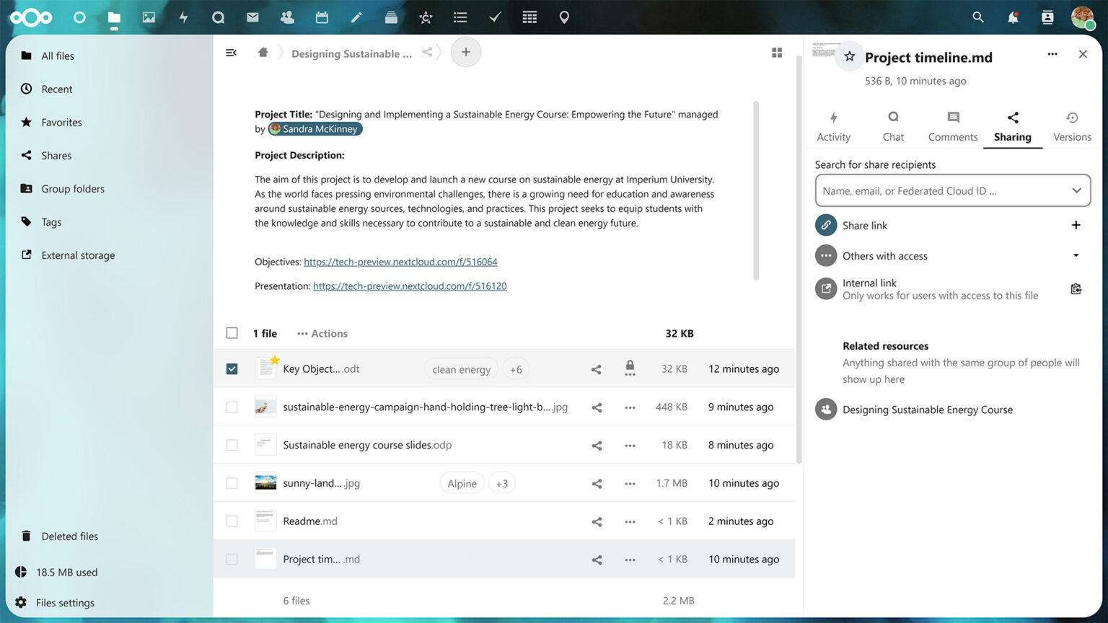Uncheck the Key Object .odt file checkbox
Image resolution: width=1108 pixels, height=623 pixels.
pos(232,369)
